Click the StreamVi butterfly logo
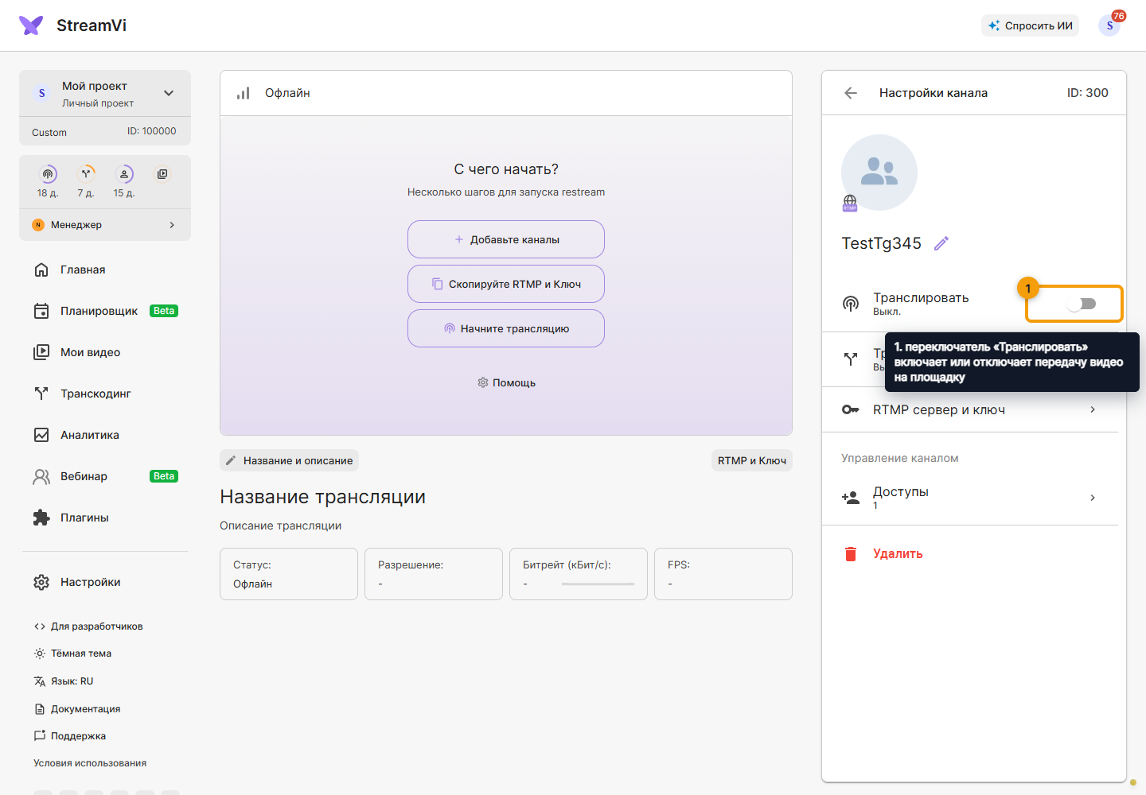 (31, 25)
